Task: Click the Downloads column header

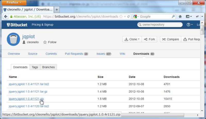Action: click(171, 77)
